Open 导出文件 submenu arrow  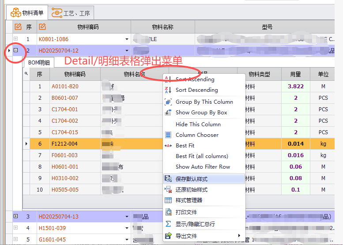coord(239,236)
